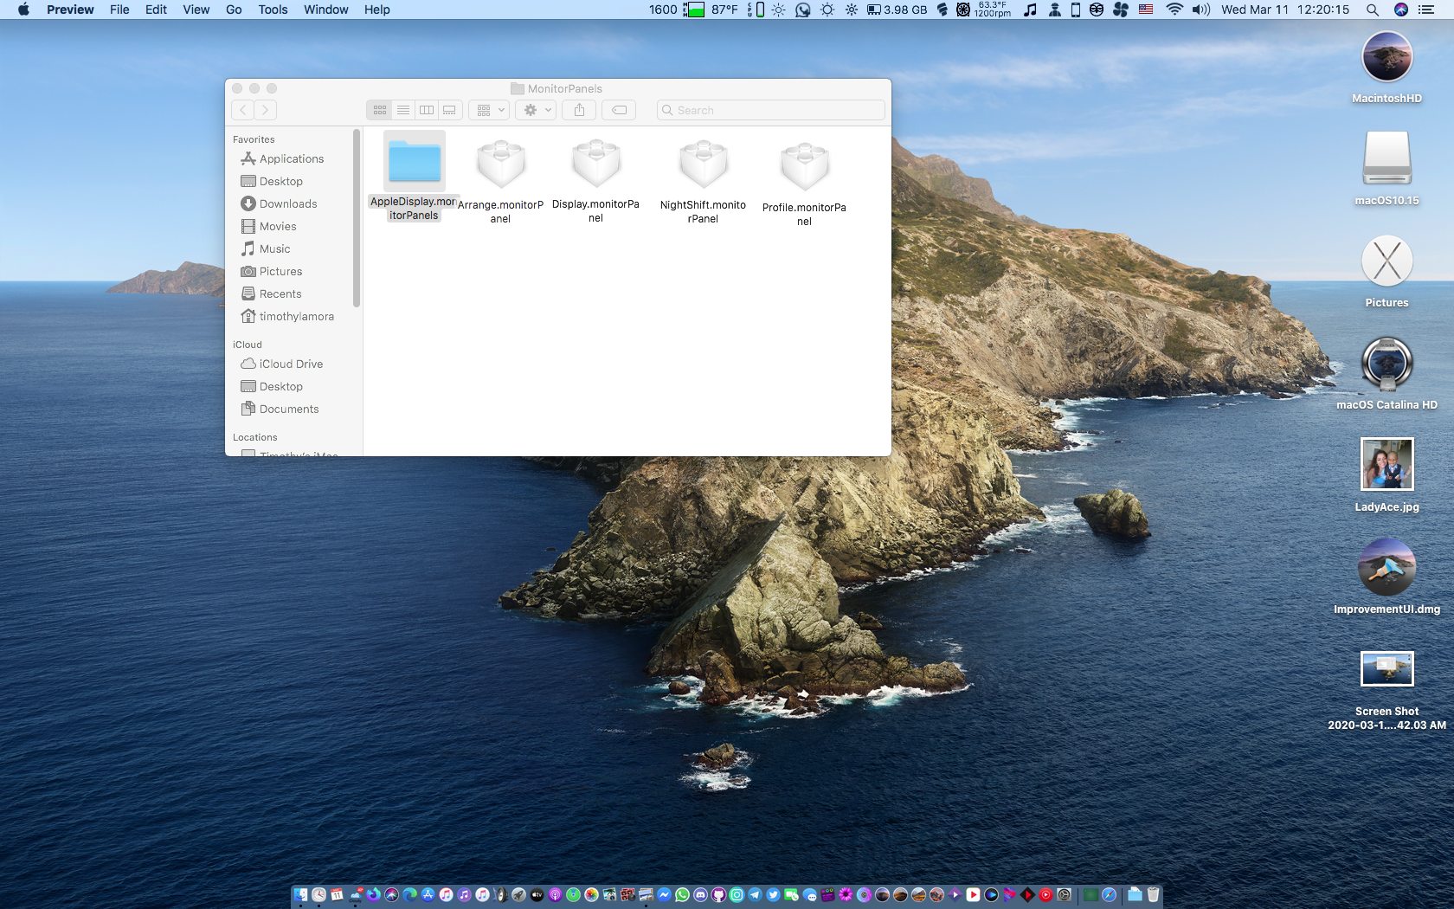Screen dimensions: 1454x909
Task: Open Downloads in the Finder sidebar
Action: (x=288, y=204)
